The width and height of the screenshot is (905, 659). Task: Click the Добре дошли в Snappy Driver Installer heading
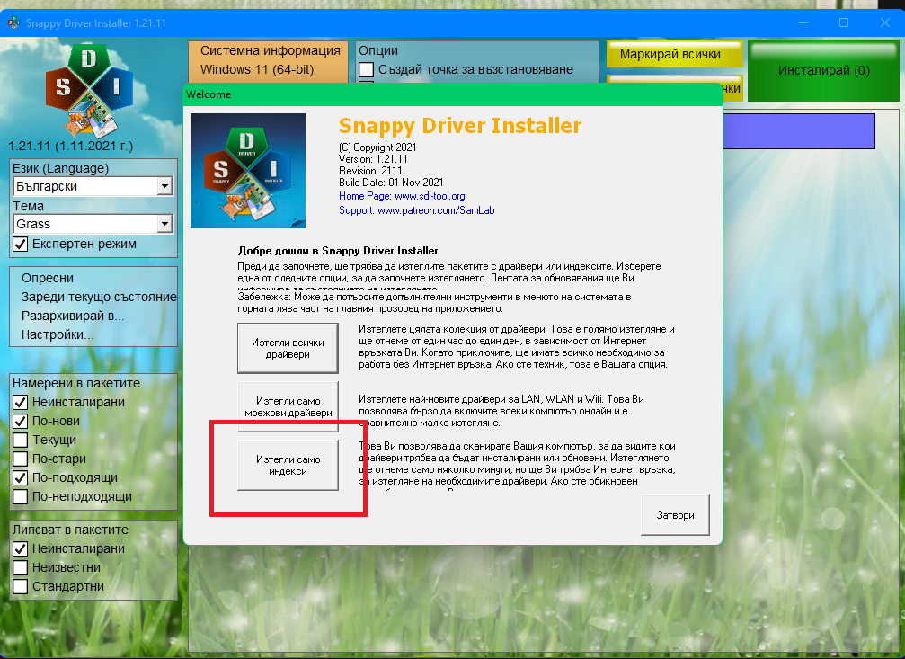tap(338, 251)
